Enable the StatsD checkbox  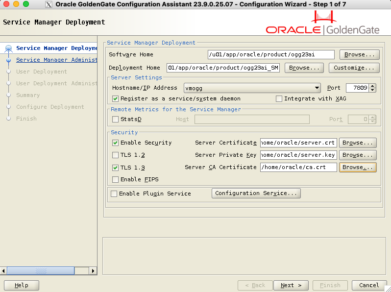(116, 119)
